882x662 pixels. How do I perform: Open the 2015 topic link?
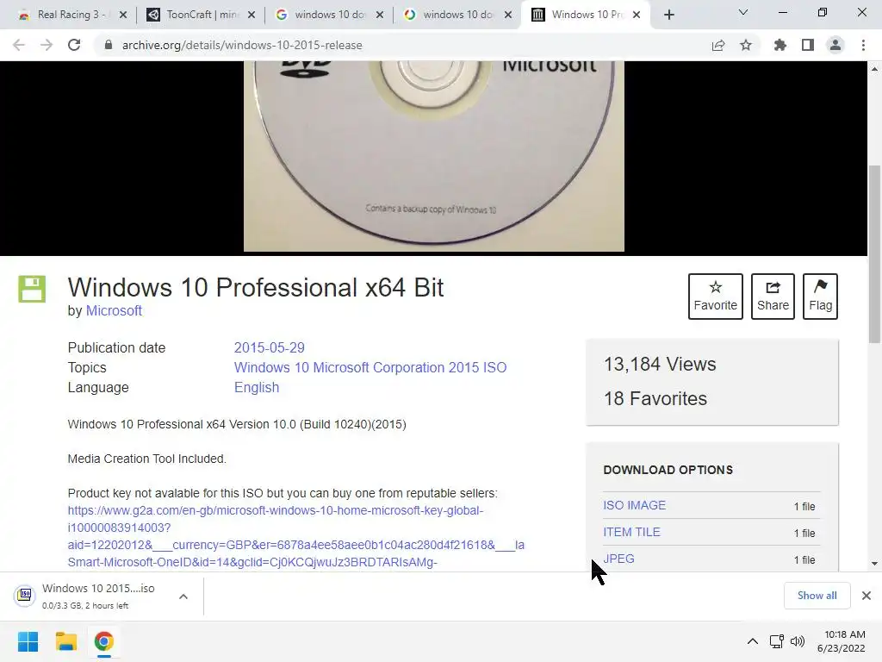(463, 367)
